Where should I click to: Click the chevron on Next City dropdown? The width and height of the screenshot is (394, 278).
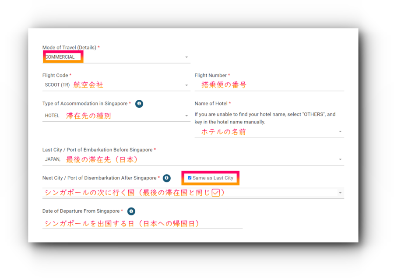coord(340,192)
